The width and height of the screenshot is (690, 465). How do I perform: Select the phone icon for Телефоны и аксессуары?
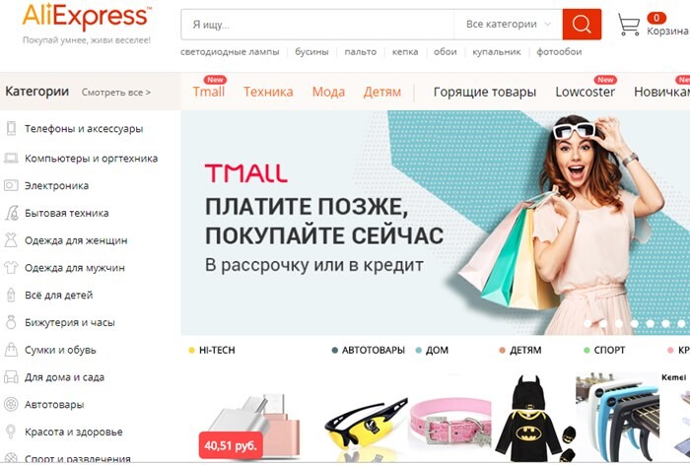[11, 128]
